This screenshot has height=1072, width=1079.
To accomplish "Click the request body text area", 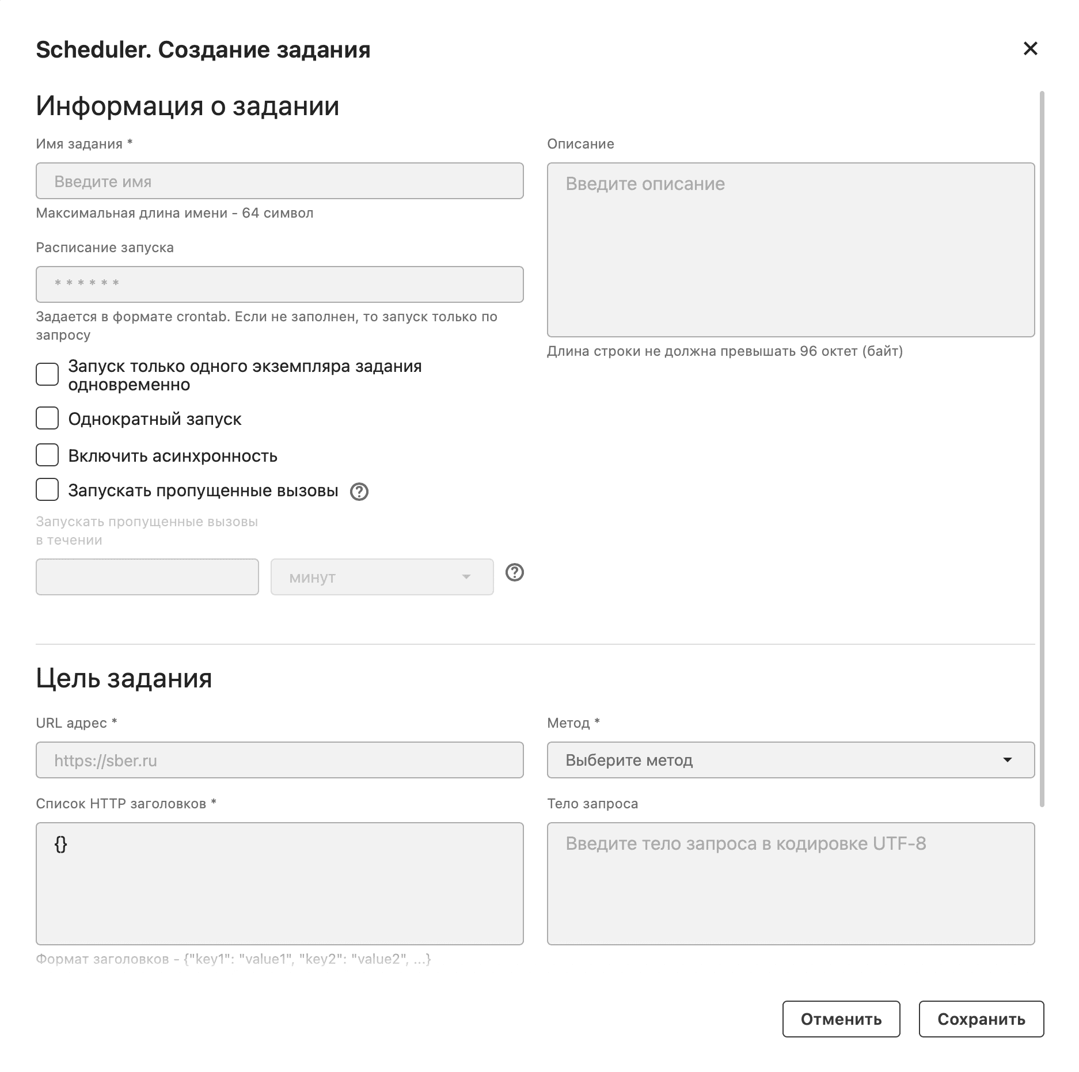I will coord(790,883).
